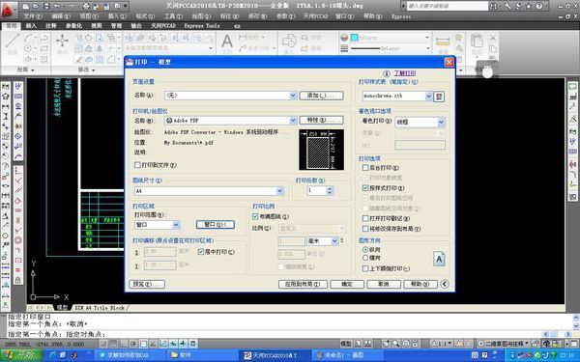Open the printer name Adobe PDF dropdown
This screenshot has width=580, height=362.
293,121
